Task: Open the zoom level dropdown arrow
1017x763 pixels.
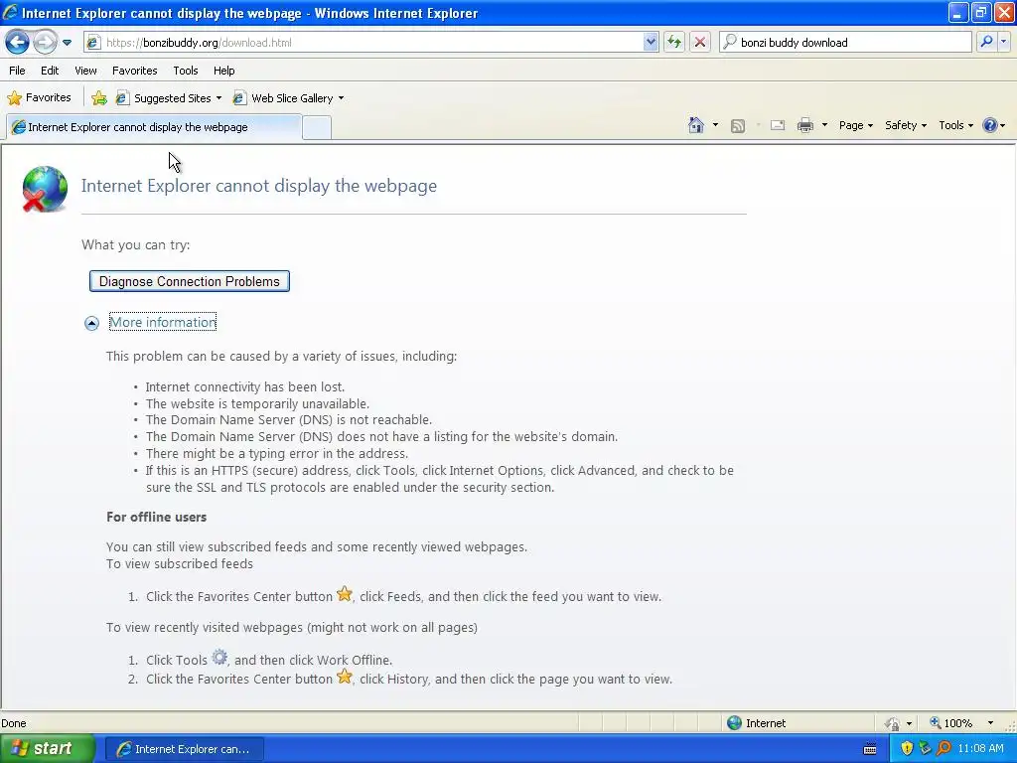Action: coord(990,723)
